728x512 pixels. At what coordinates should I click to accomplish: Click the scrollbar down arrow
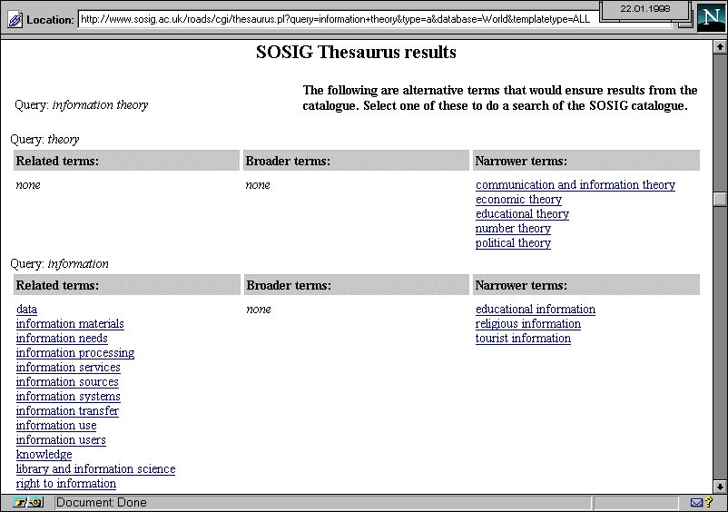click(720, 487)
